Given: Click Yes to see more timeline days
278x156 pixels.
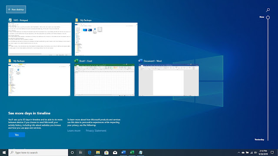Looking at the screenshot, I should [x=17, y=135].
